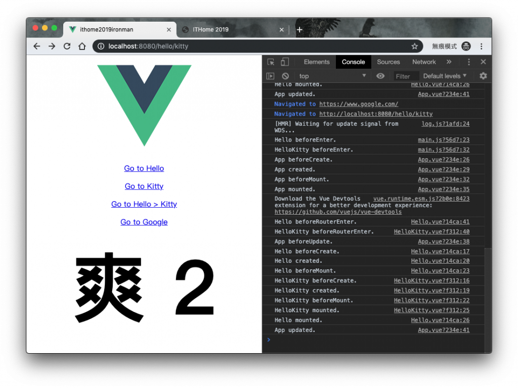518x388 pixels.
Task: Open source link HelloKitty.vue?f312:40
Action: point(431,231)
